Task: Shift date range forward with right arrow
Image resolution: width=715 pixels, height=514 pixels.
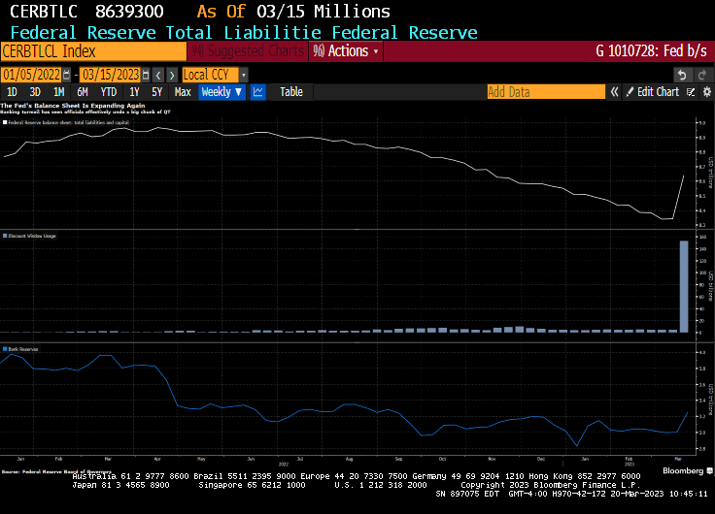Action: (x=172, y=75)
